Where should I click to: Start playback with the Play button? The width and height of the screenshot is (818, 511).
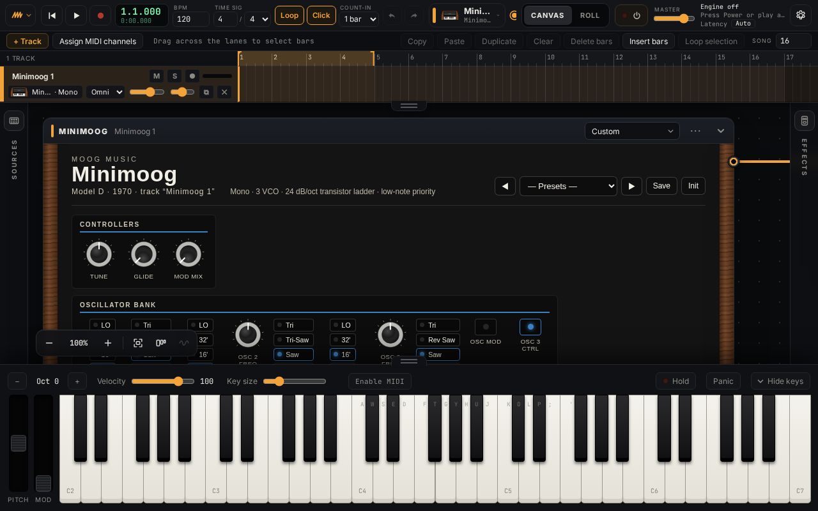(76, 15)
